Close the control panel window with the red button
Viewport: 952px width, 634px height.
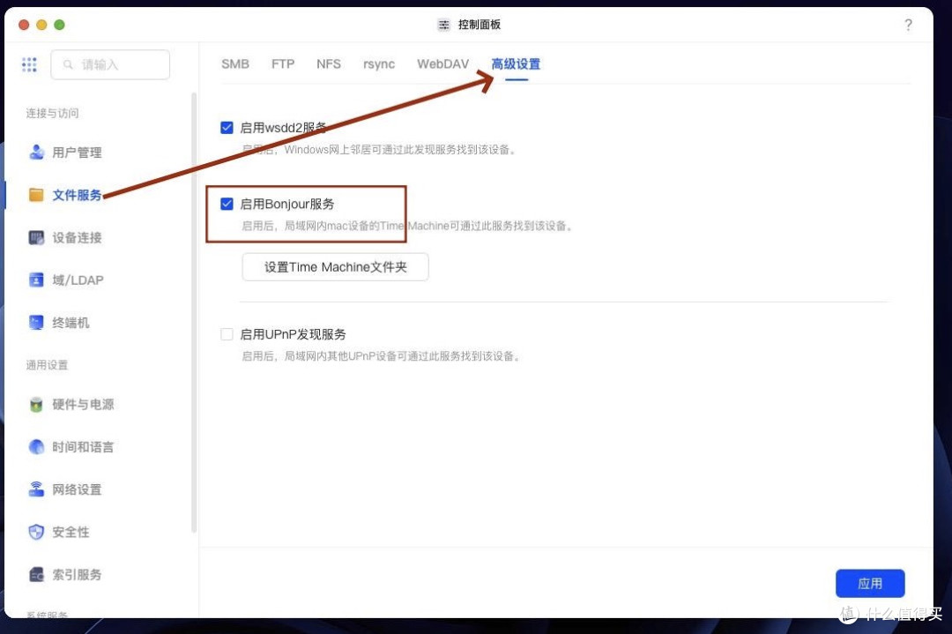24,25
